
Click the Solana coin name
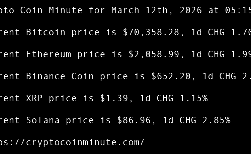(43, 120)
